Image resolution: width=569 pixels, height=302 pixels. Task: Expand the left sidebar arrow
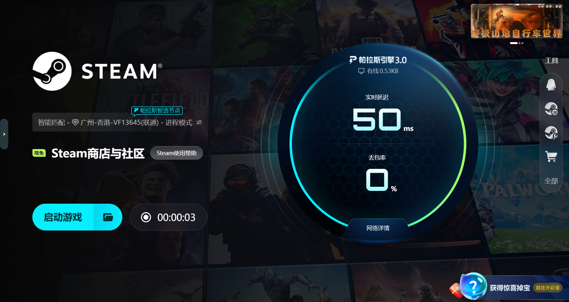(4, 134)
